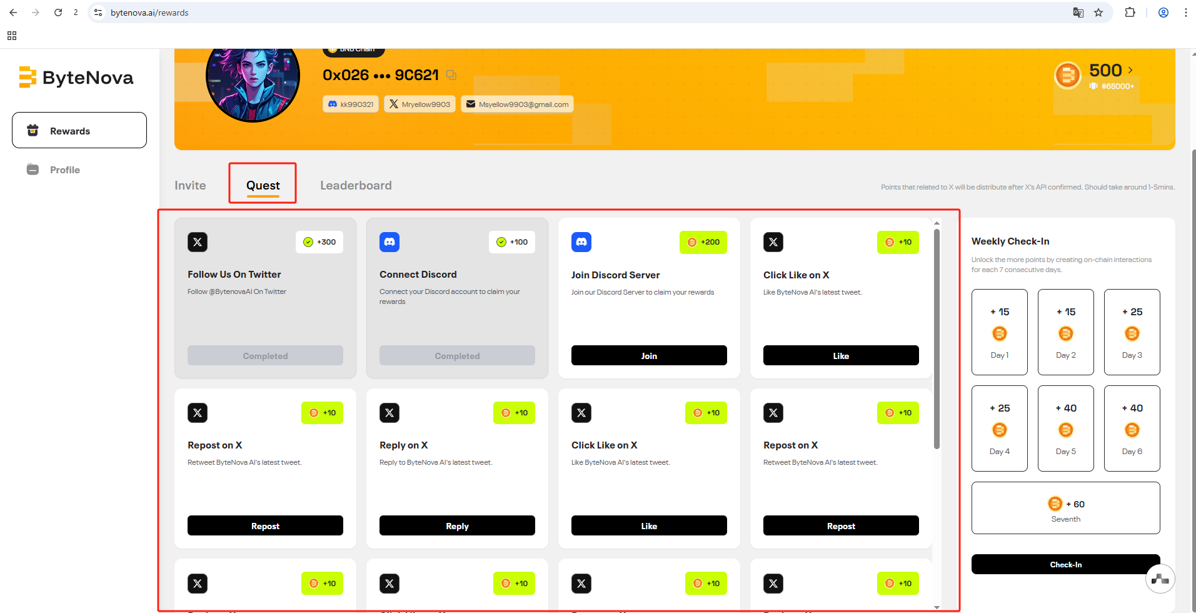This screenshot has width=1196, height=613.
Task: Select the Seventh +60 check-in box
Action: [x=1066, y=508]
